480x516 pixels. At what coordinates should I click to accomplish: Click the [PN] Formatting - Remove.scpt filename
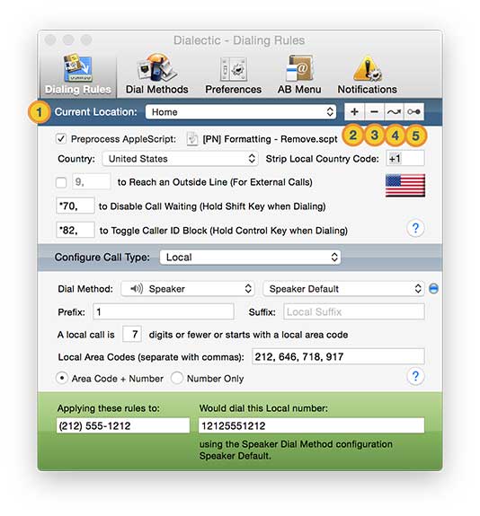pyautogui.click(x=270, y=139)
